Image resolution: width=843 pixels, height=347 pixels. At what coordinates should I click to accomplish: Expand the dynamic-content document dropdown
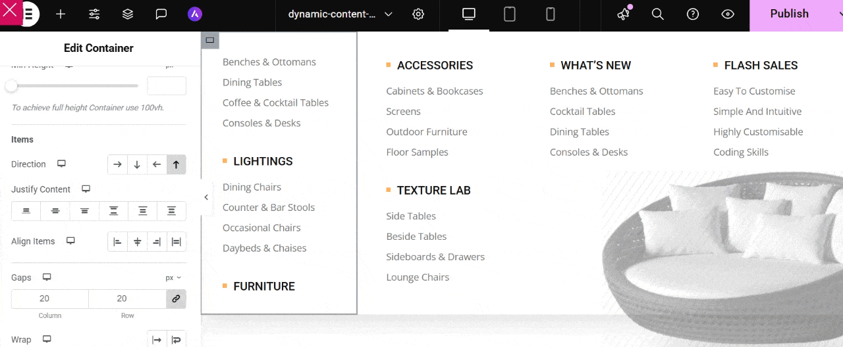pos(388,14)
